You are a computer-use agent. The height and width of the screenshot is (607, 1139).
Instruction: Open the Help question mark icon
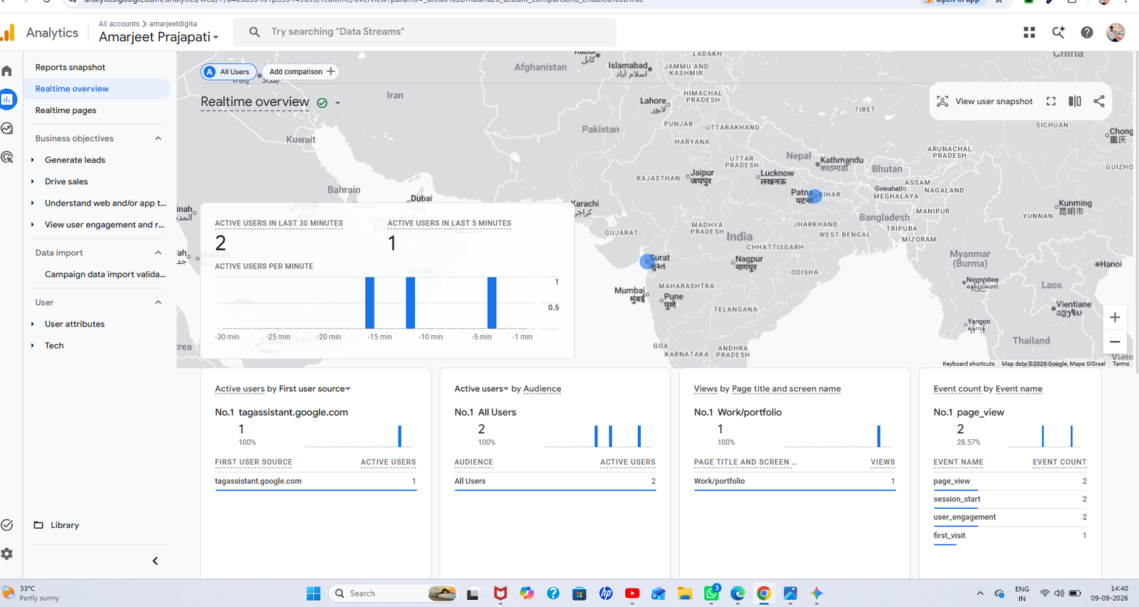tap(1087, 32)
